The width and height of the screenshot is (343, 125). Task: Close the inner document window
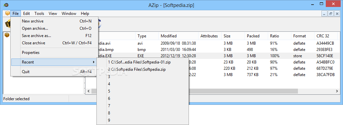click(337, 14)
